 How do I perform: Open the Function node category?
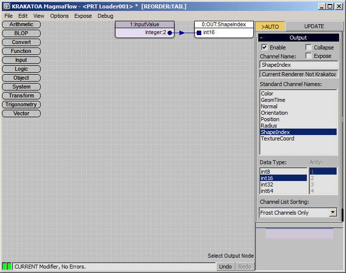tap(21, 51)
